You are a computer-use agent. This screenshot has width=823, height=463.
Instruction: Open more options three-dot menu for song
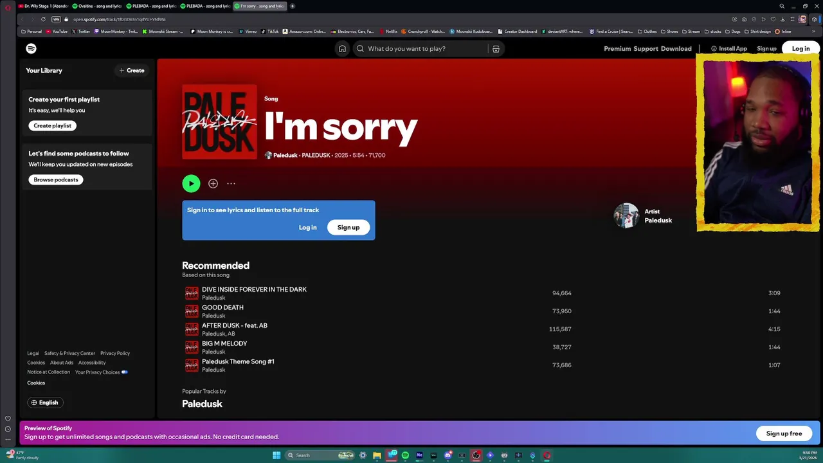pyautogui.click(x=231, y=183)
